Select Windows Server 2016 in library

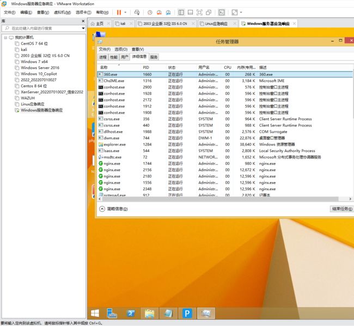pyautogui.click(x=40, y=68)
